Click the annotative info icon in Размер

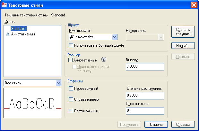click(x=104, y=60)
